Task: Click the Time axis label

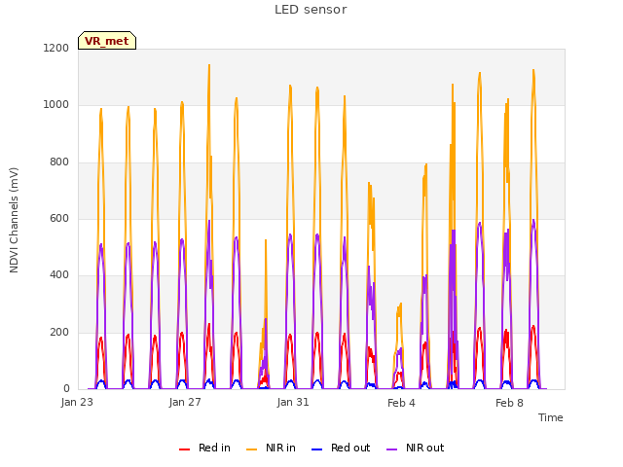Action: pyautogui.click(x=550, y=417)
